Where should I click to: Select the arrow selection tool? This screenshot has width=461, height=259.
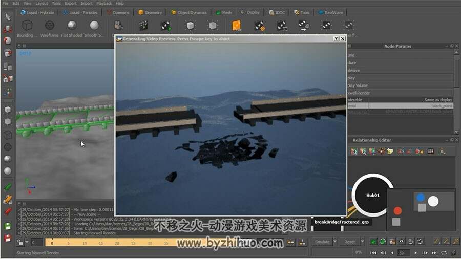pos(8,17)
